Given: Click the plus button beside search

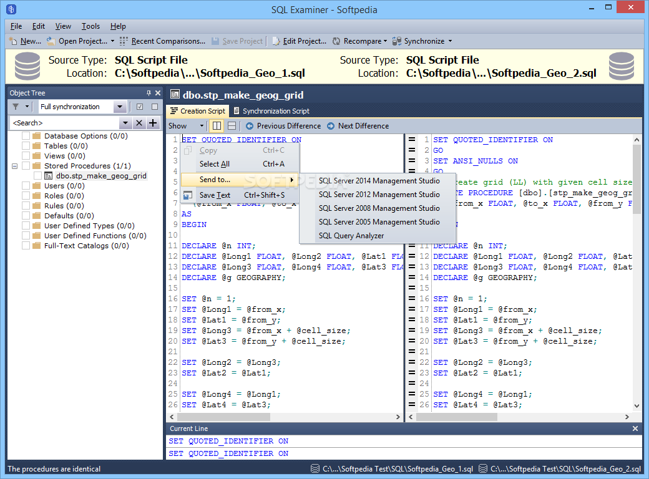Looking at the screenshot, I should point(153,123).
